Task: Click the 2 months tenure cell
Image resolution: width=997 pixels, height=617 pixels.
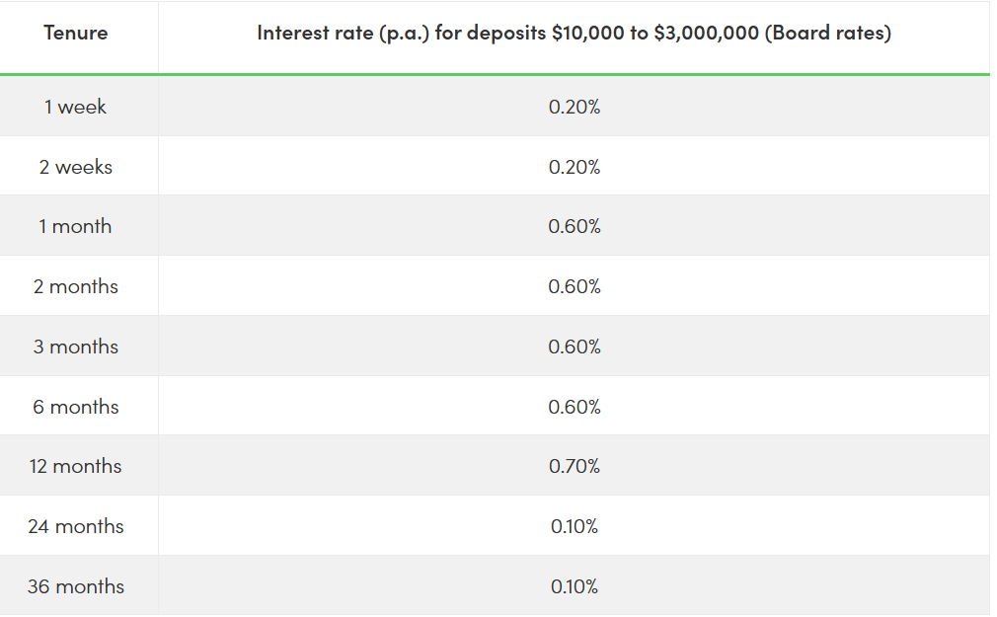Action: 76,286
